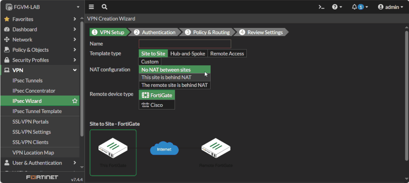Viewport: 409px width, 183px height.
Task: Go to Authentication wizard step
Action: (155, 32)
